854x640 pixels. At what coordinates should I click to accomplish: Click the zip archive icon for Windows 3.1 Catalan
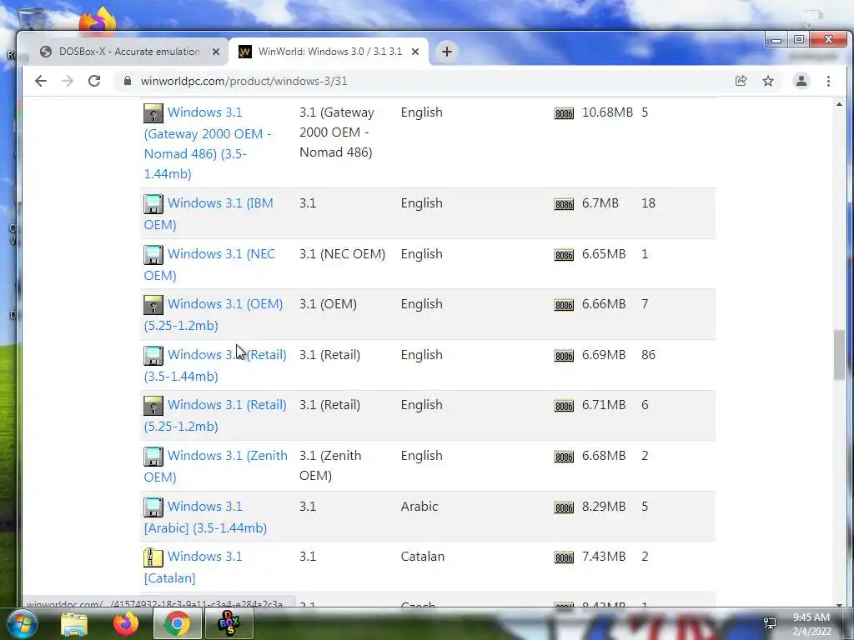(x=153, y=557)
